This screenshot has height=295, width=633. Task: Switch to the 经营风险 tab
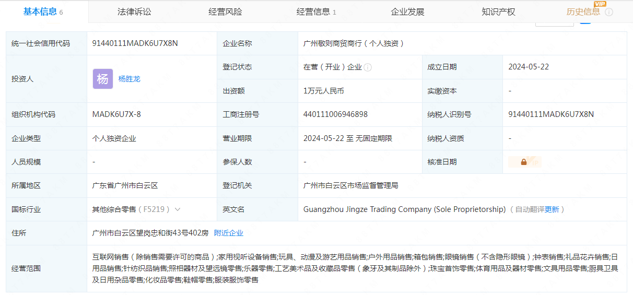point(225,11)
